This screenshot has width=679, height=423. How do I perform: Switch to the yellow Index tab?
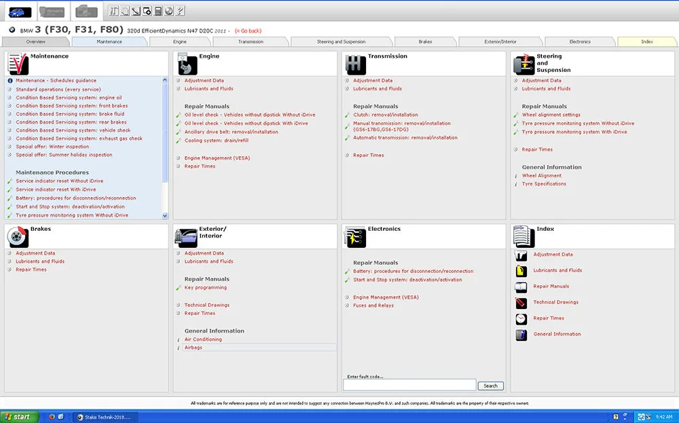[647, 41]
